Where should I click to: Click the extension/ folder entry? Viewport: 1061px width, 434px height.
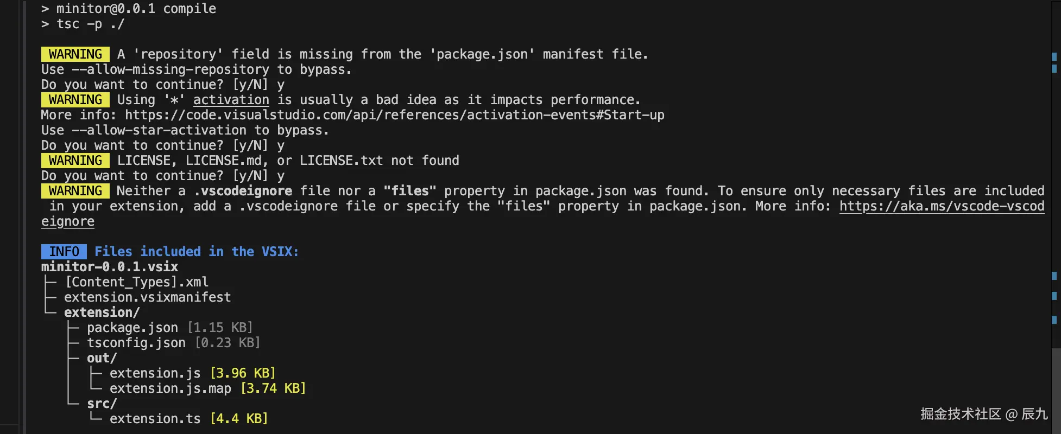click(102, 312)
